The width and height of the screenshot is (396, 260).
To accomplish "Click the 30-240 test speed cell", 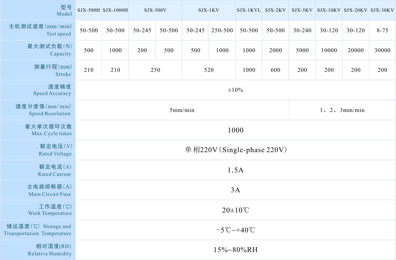I will (302, 30).
